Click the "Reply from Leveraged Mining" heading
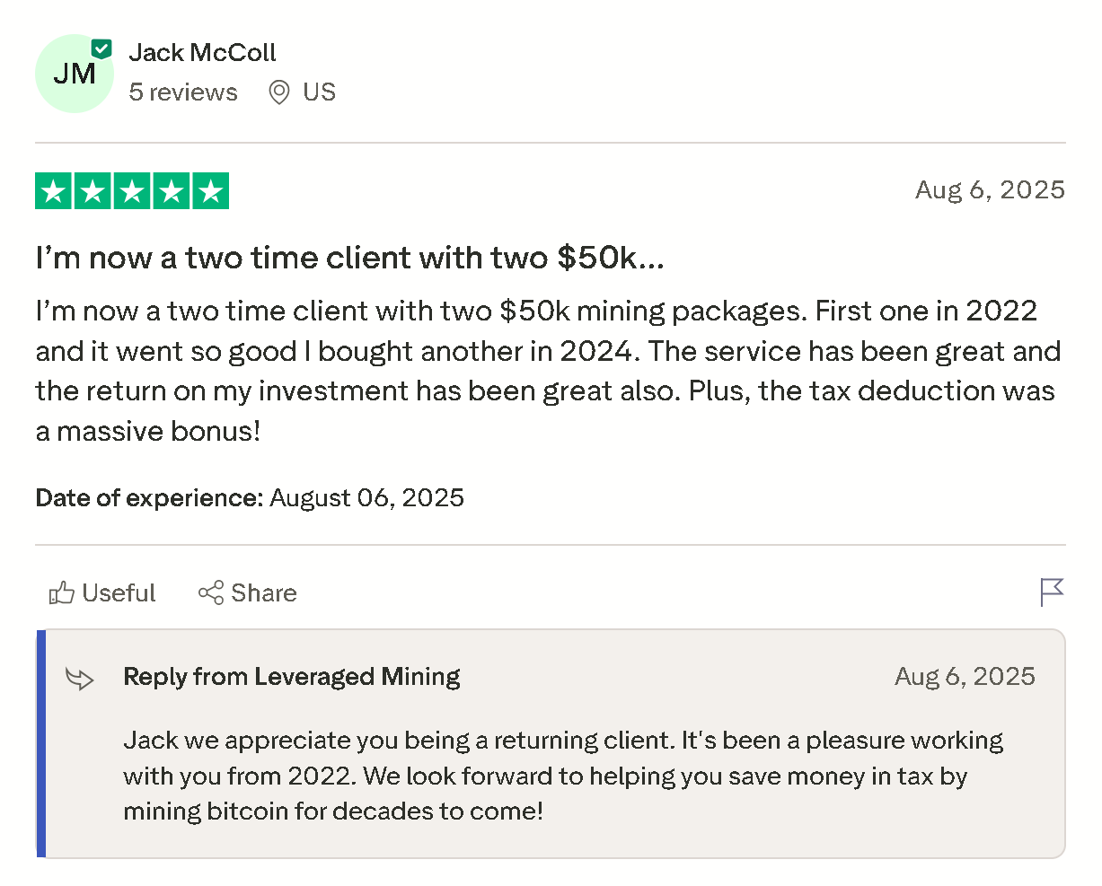This screenshot has height=886, width=1102. click(292, 677)
